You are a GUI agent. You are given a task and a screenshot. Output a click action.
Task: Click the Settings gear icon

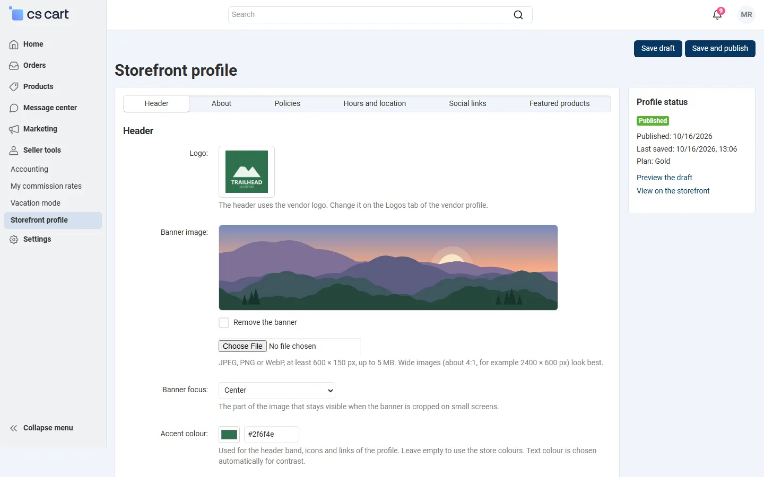(x=14, y=240)
